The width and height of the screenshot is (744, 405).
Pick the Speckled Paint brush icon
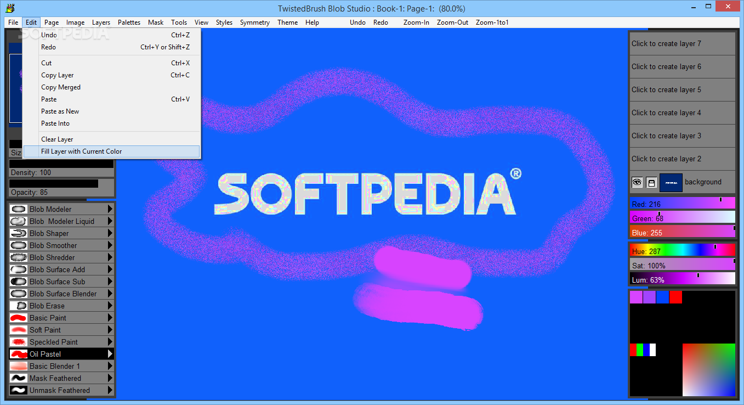point(19,342)
